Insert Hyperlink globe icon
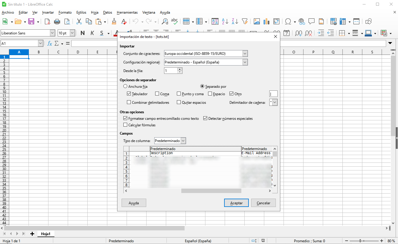 (x=302, y=22)
